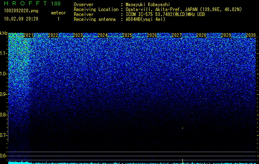Select the green meteor echo dot near 2027
259x164 pixels.
(182, 128)
